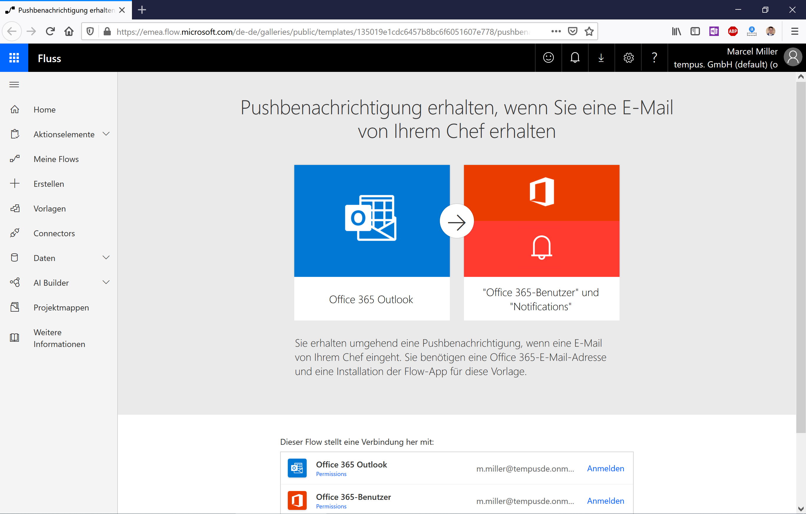Image resolution: width=806 pixels, height=514 pixels.
Task: Click the Daten database icon
Action: coord(15,258)
